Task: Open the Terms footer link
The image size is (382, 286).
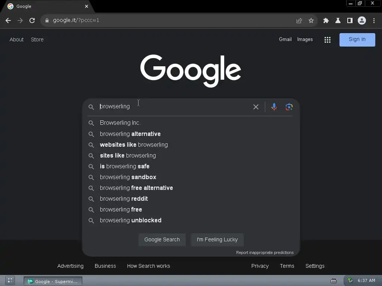Action: (x=287, y=266)
